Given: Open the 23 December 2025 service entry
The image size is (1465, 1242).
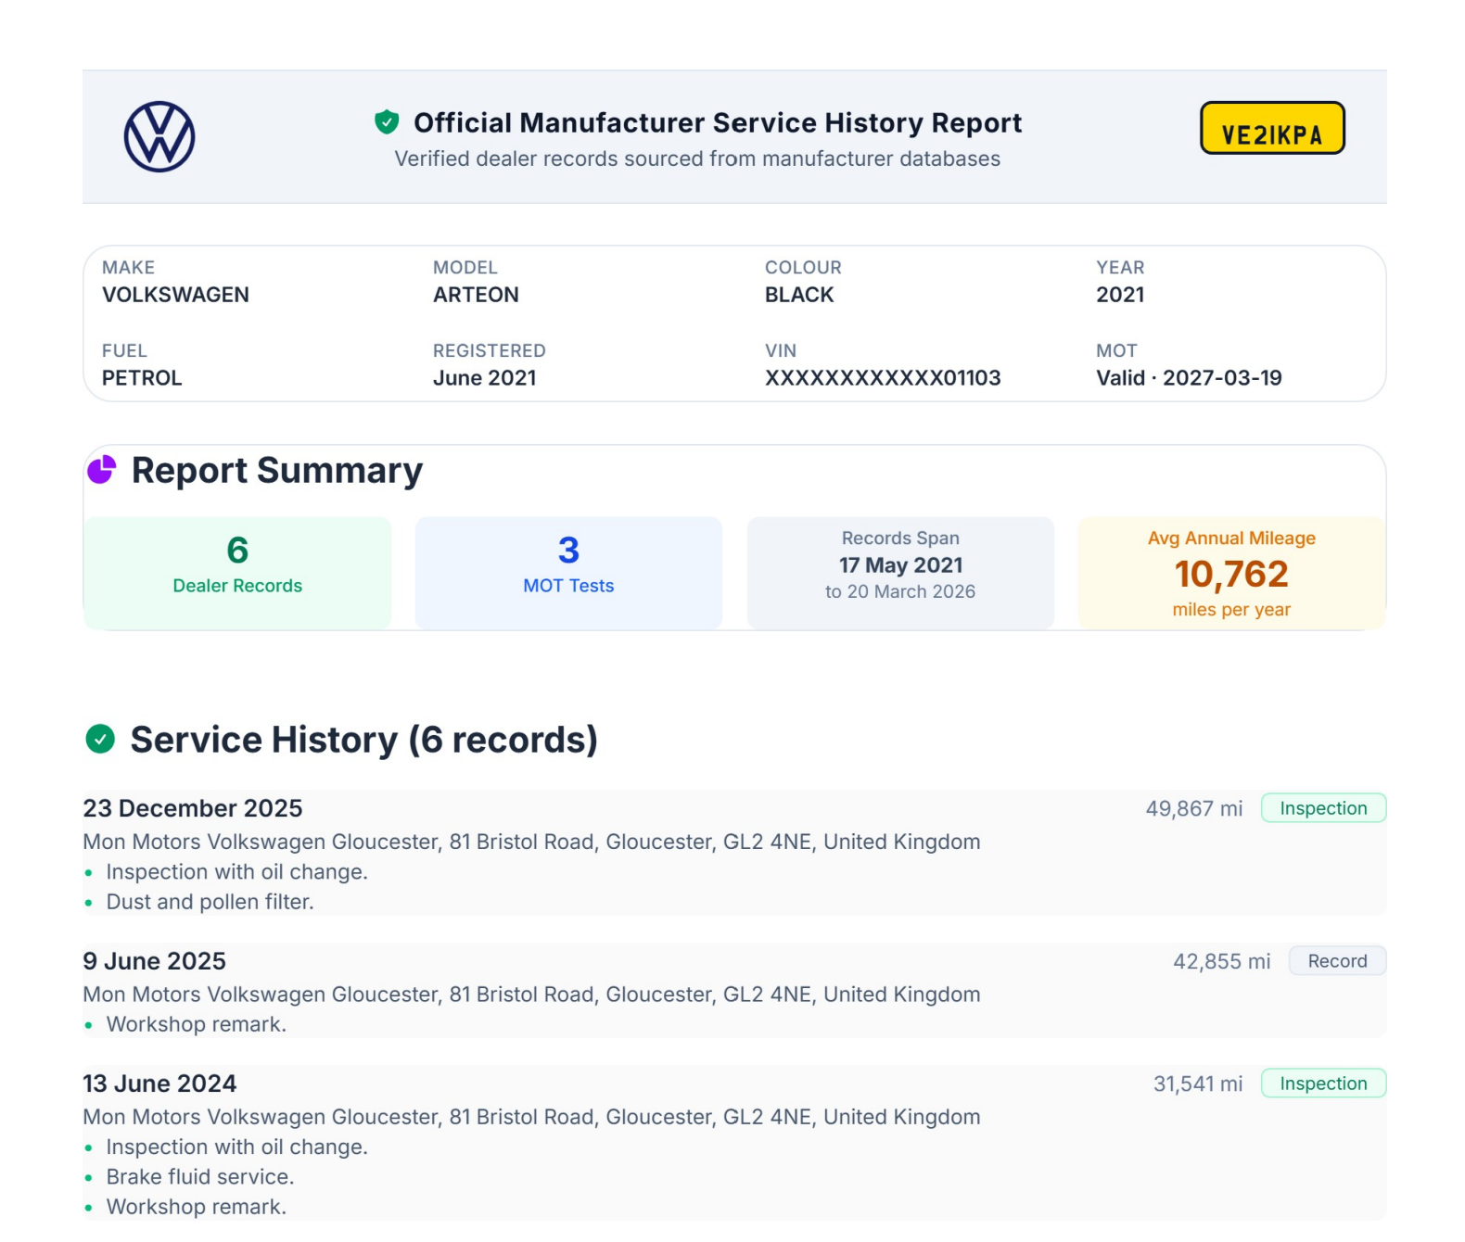Looking at the screenshot, I should click(x=193, y=808).
